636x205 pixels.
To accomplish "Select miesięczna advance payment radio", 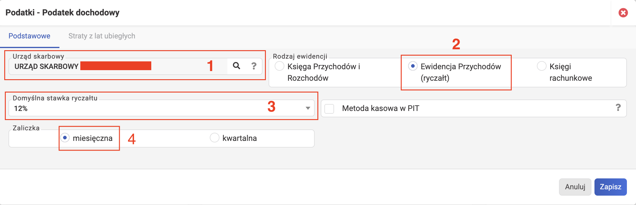I will [65, 138].
